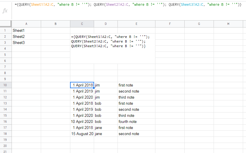Viewport: 246px width, 153px height.
Task: Click jim in row 12
Action: [x=106, y=97]
